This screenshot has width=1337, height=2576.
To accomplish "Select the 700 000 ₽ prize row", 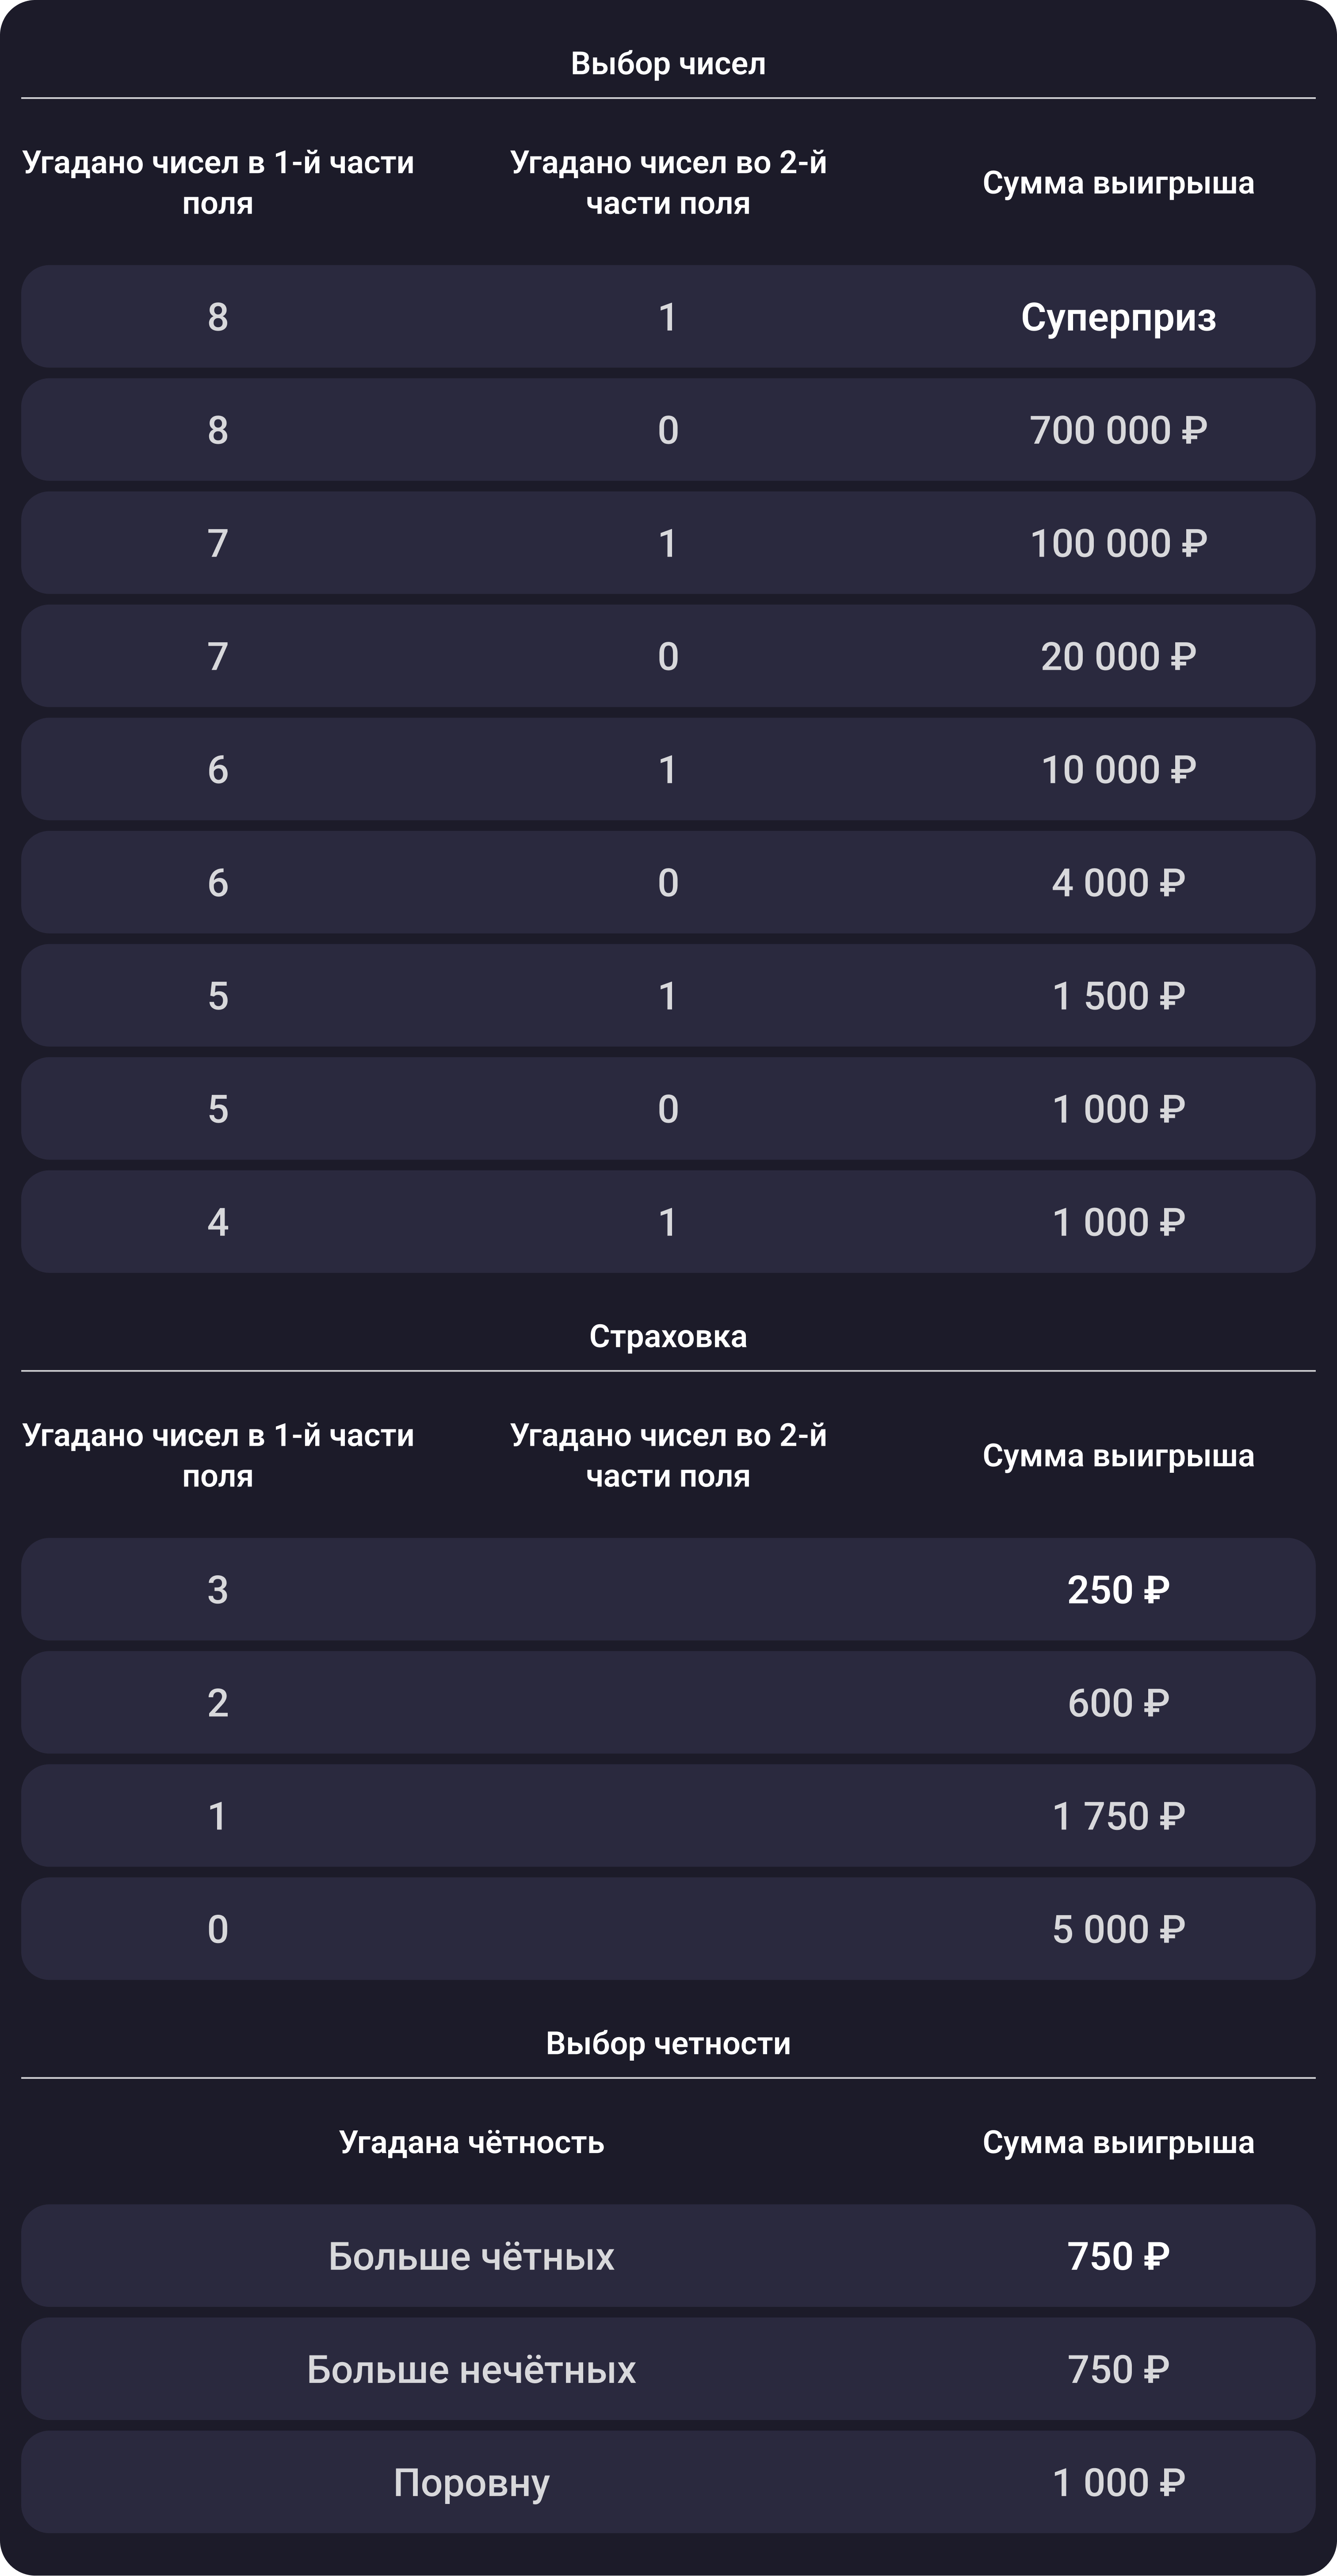I will point(668,430).
